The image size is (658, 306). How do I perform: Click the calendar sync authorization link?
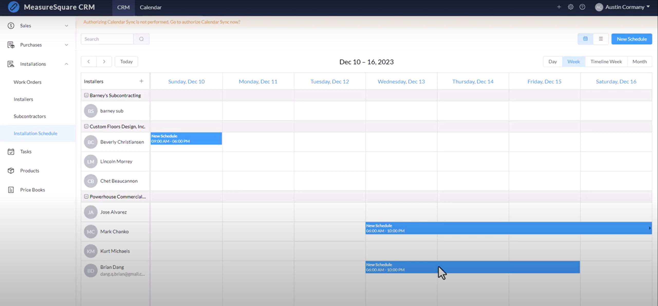point(205,22)
